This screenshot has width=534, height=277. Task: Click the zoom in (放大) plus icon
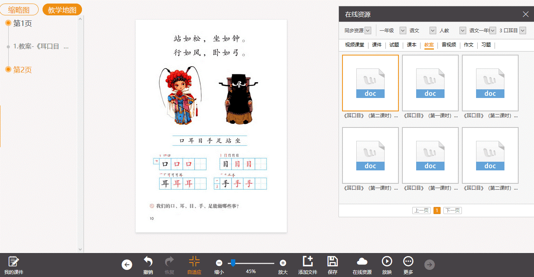coord(283,263)
